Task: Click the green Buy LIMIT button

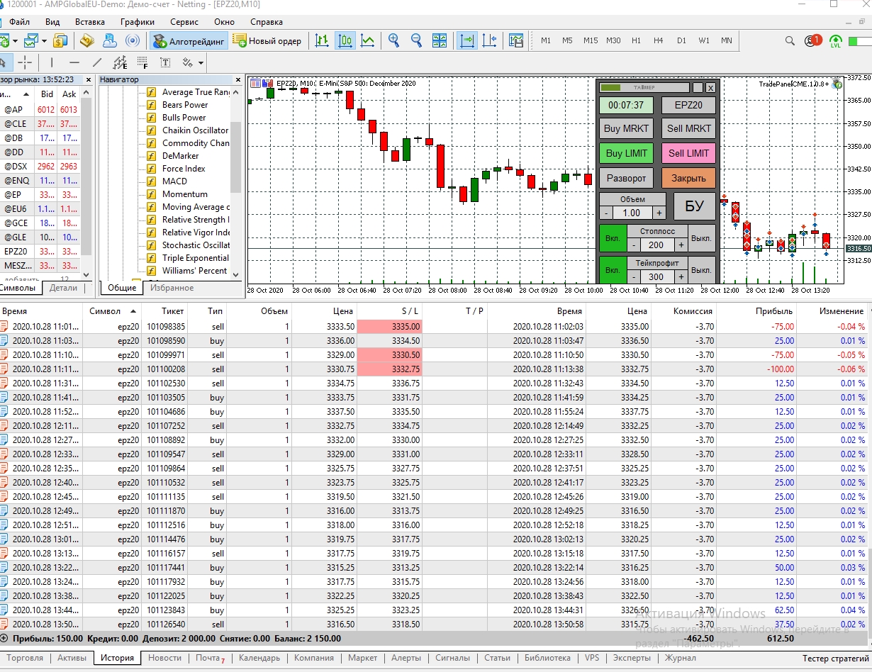Action: coord(627,153)
